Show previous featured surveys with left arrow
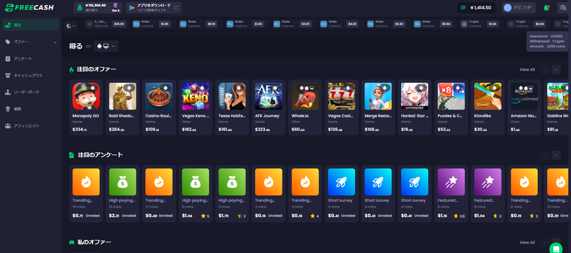Viewport: 571px width, 253px height. [545, 156]
